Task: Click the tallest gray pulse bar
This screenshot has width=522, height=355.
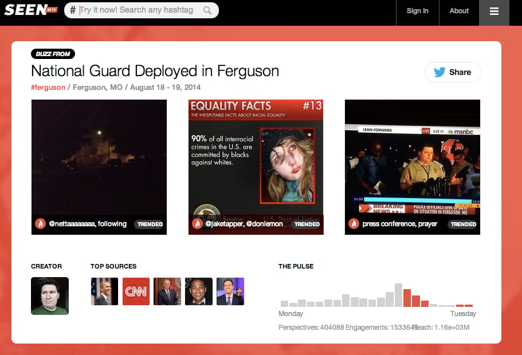Action: [398, 295]
